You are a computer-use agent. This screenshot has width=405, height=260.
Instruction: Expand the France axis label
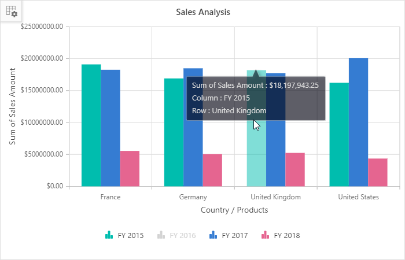111,197
